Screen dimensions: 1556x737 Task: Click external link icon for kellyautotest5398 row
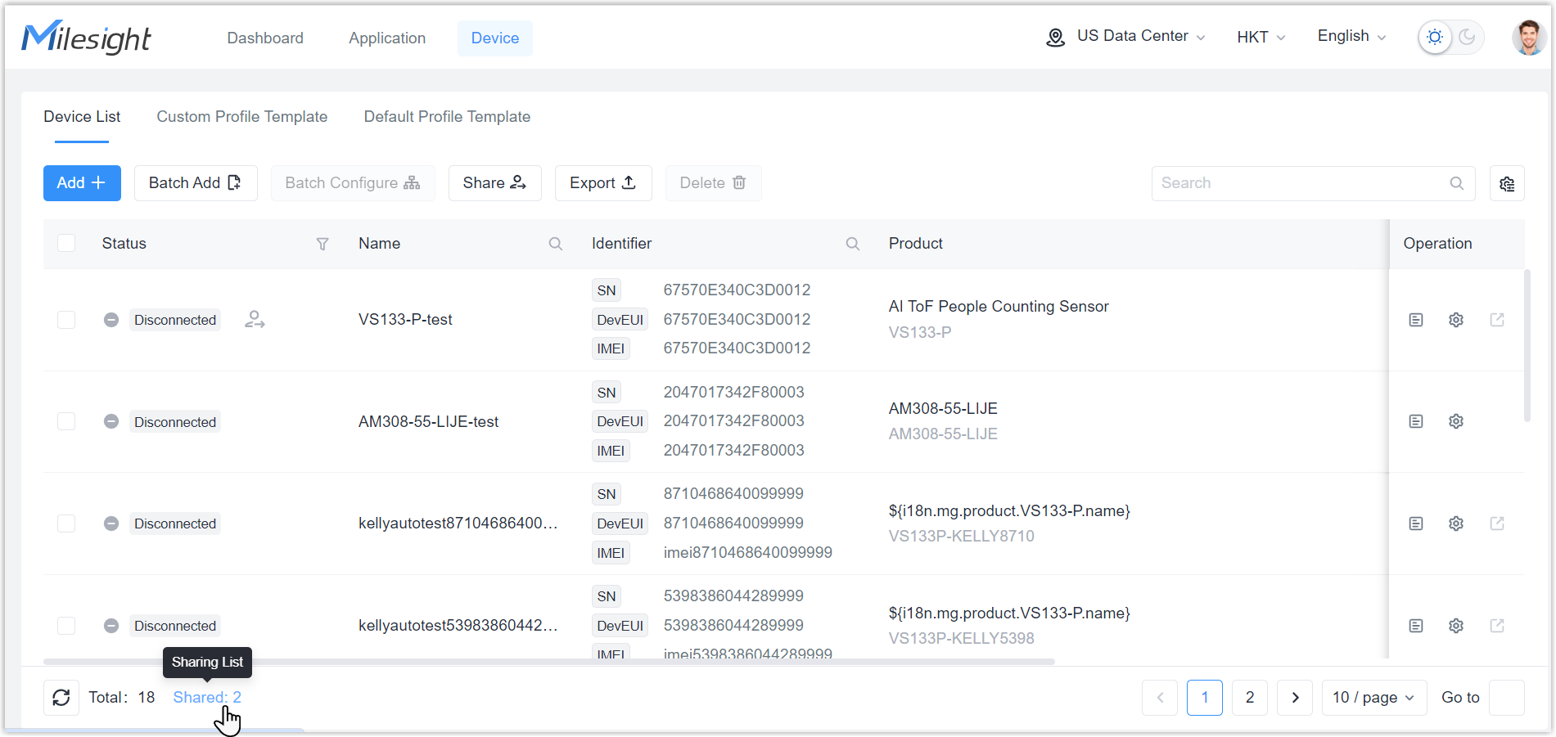click(1497, 626)
